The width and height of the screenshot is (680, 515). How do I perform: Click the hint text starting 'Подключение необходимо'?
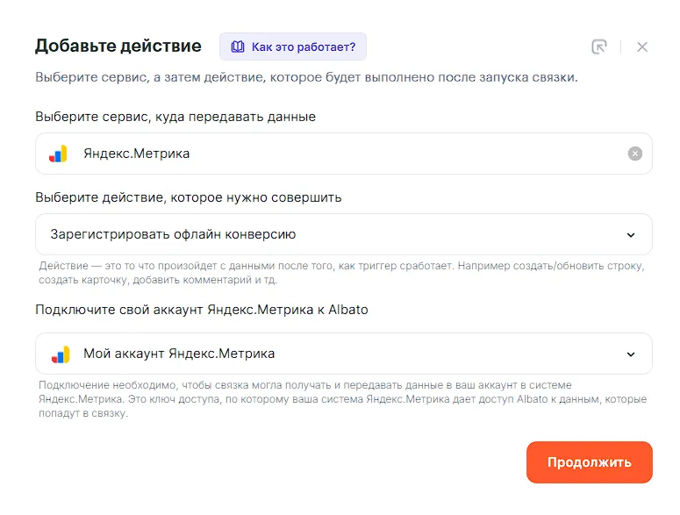click(342, 399)
